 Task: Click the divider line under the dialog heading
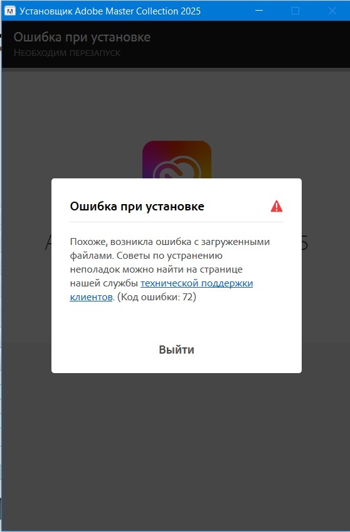coord(176,222)
